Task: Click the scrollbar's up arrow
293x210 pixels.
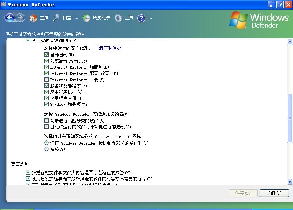Action: coord(290,42)
